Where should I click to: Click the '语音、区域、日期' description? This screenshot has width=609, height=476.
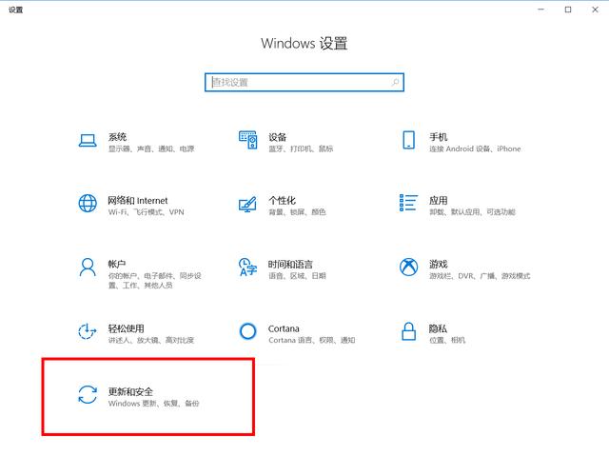pos(297,276)
